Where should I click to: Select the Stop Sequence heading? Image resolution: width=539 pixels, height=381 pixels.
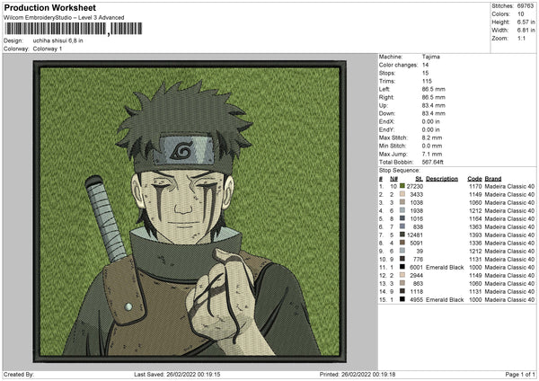pos(400,170)
